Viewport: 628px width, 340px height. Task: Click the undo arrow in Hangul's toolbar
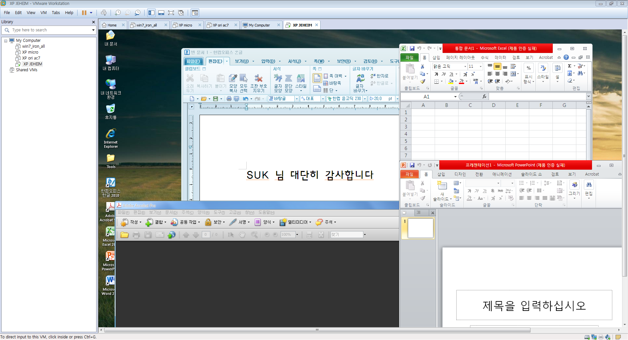246,99
